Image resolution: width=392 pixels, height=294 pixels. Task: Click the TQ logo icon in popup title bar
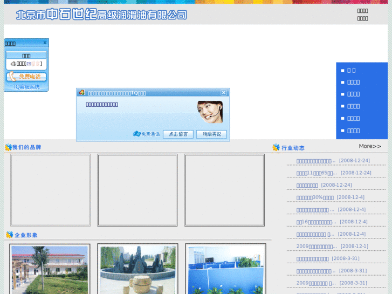pyautogui.click(x=82, y=93)
